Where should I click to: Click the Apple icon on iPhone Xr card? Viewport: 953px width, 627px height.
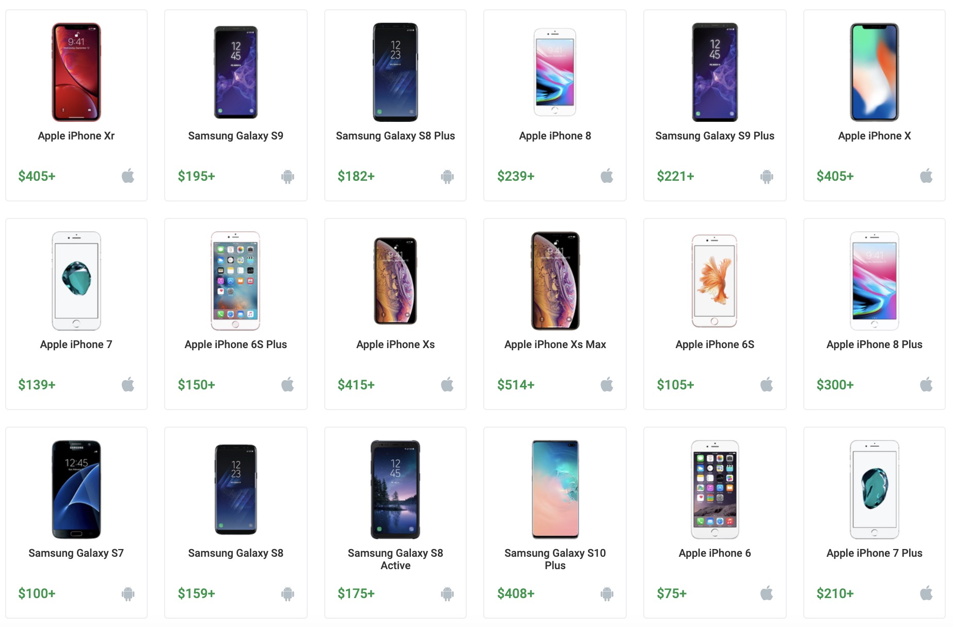(128, 176)
